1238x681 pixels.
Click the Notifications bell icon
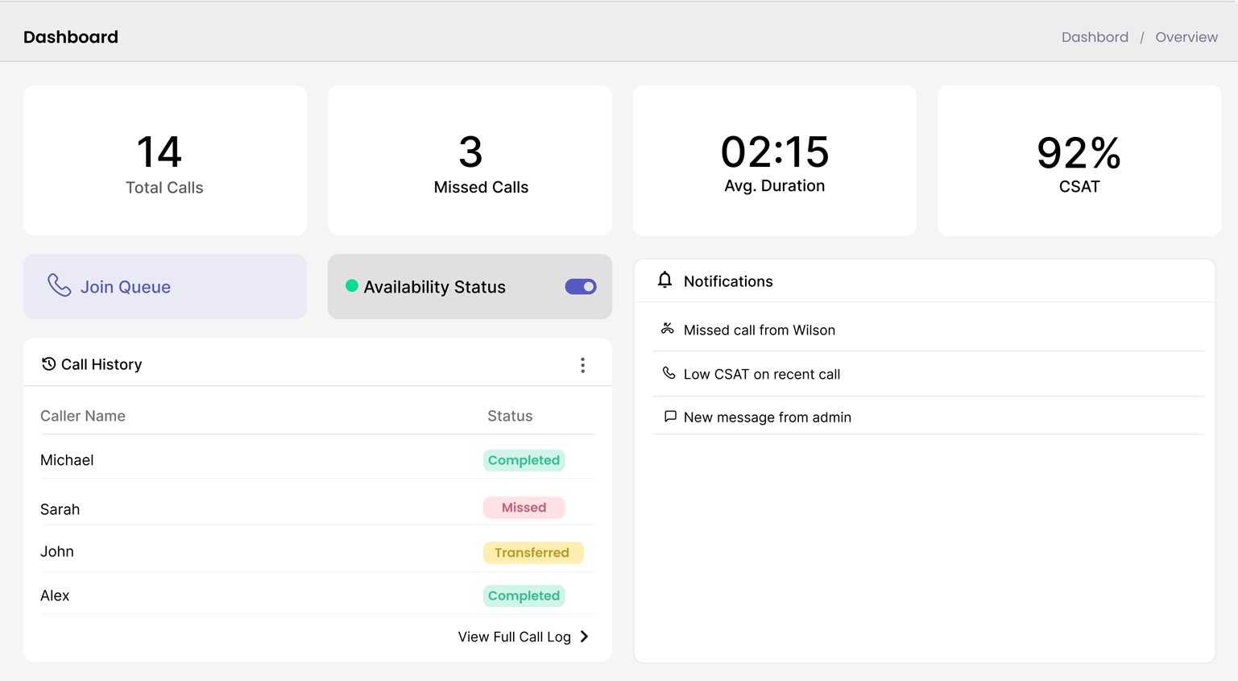point(665,280)
